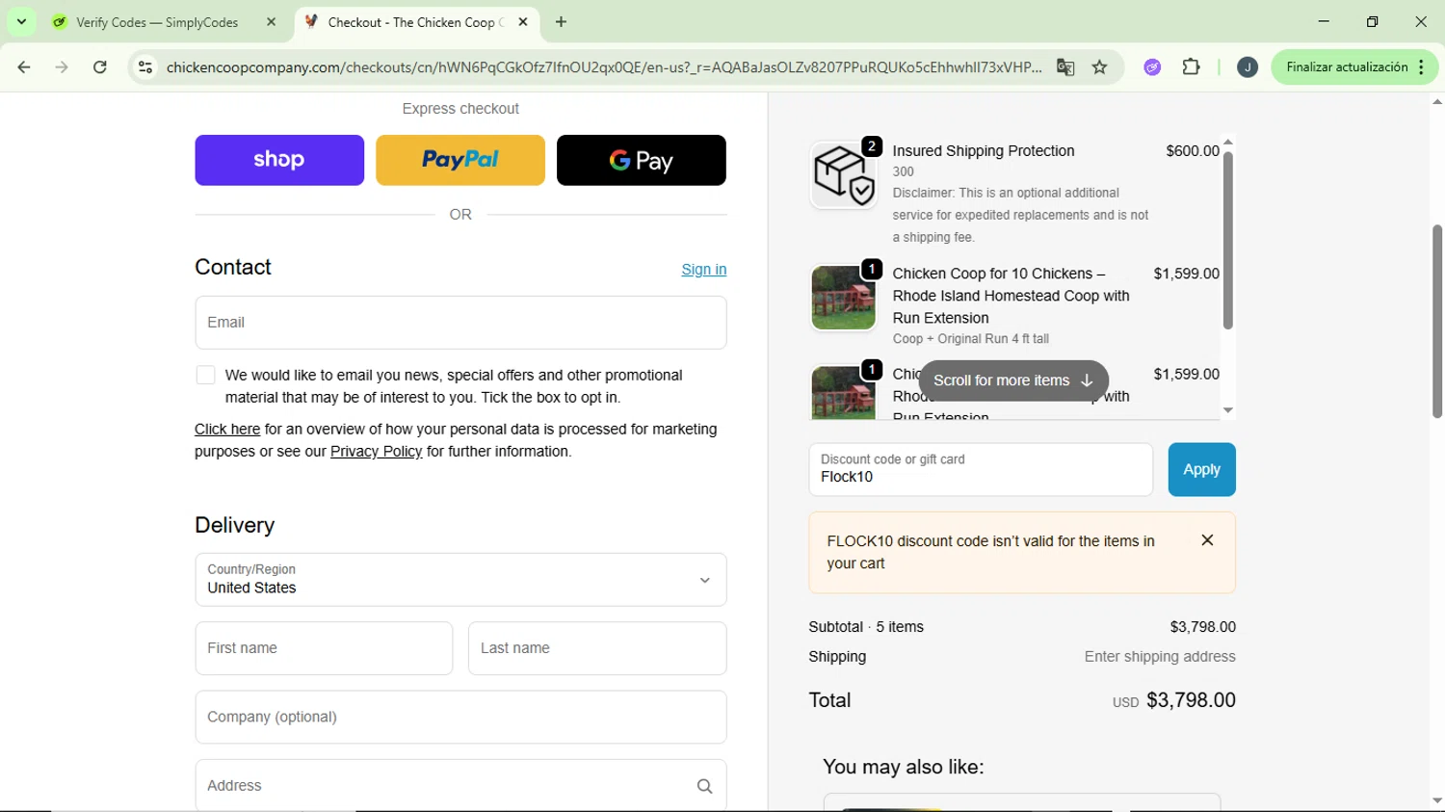Pay with Google Pay button

point(642,160)
